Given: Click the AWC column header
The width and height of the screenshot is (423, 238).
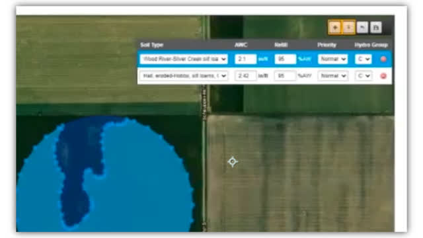Looking at the screenshot, I should pos(241,45).
